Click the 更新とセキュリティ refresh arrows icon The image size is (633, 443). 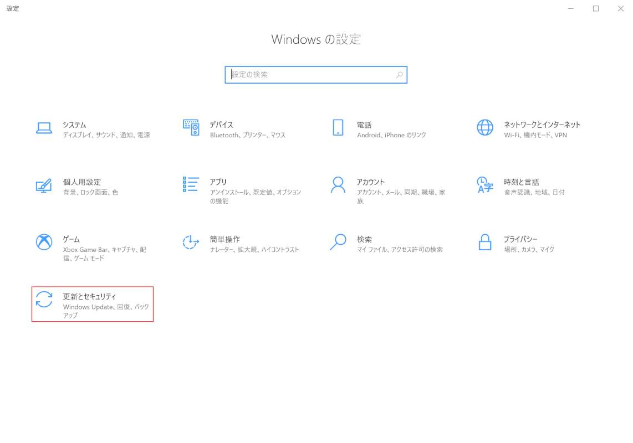click(44, 300)
